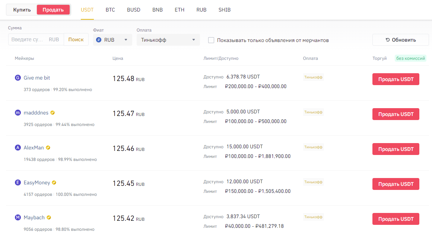Switch to the Купить mode

[21, 10]
